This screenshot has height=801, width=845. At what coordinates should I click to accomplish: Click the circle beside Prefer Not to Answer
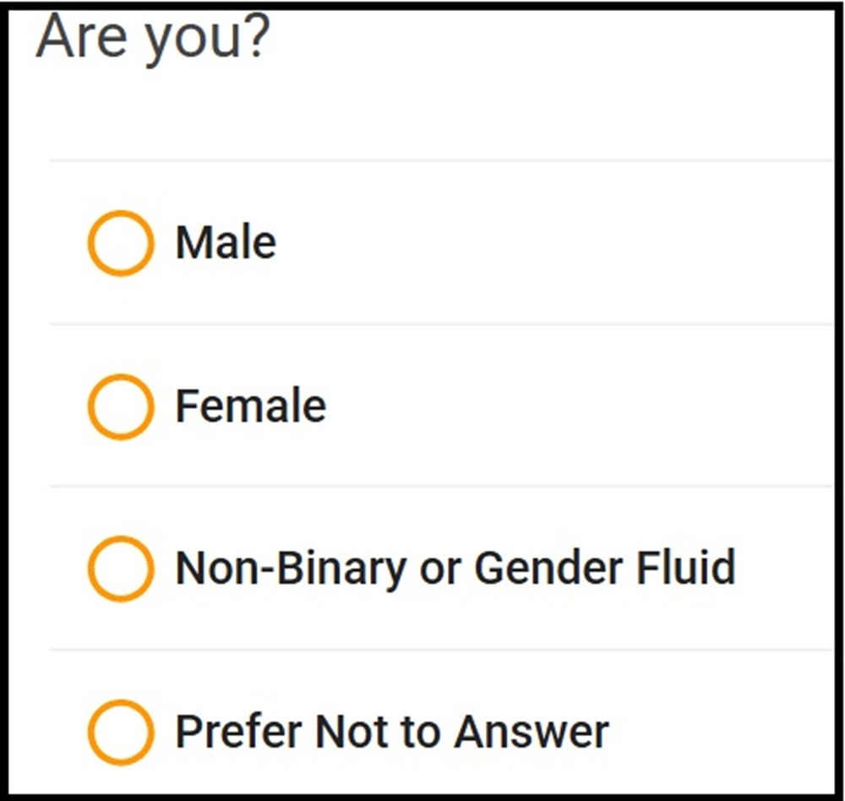120,731
